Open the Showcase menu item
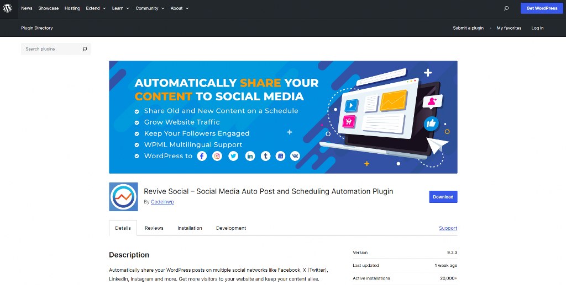 click(x=49, y=8)
